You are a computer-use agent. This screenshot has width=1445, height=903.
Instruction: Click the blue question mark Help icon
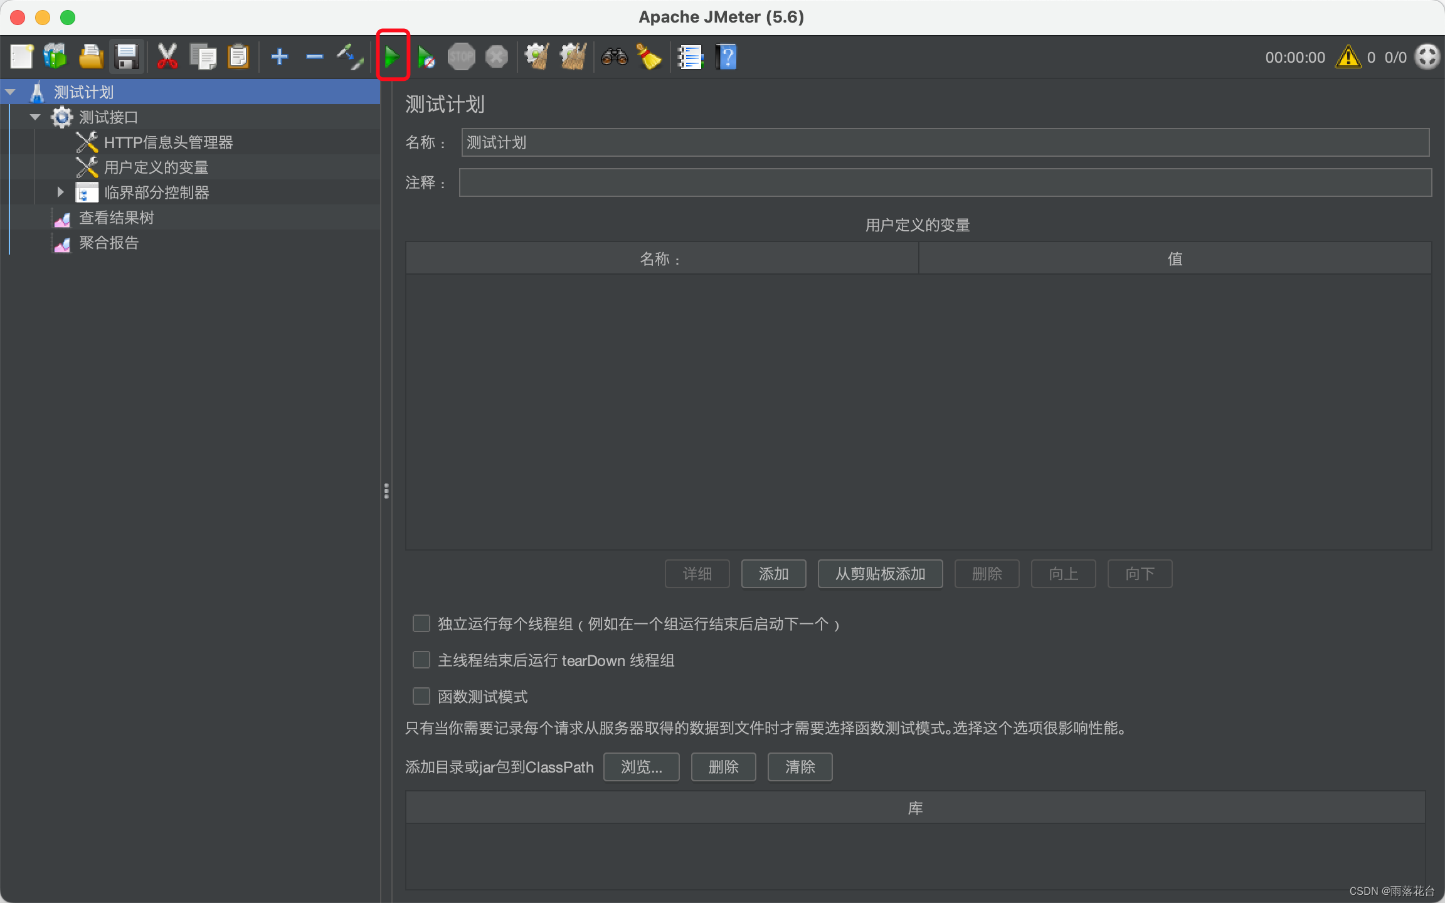click(726, 57)
